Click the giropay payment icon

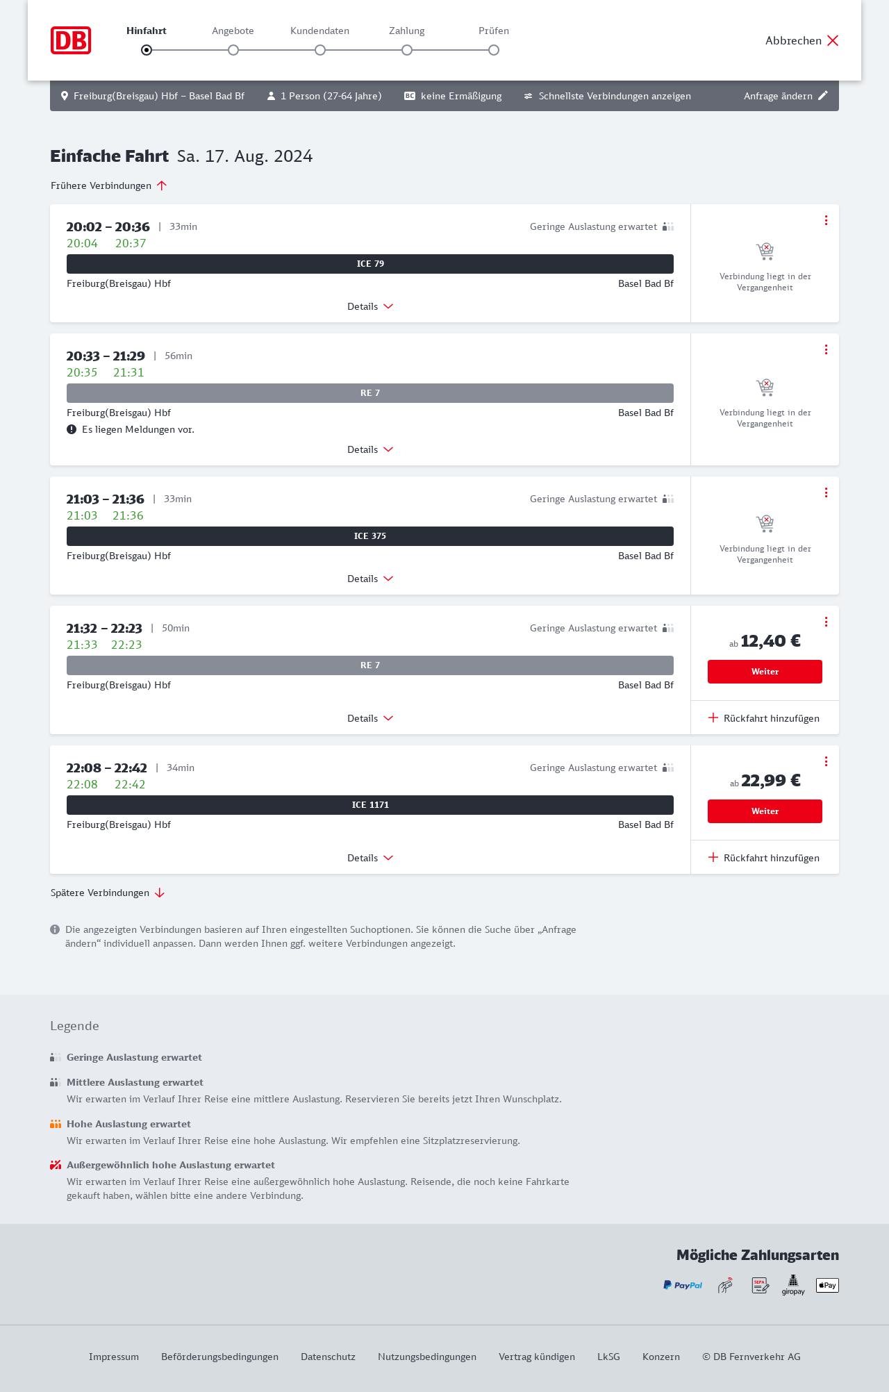point(793,1285)
